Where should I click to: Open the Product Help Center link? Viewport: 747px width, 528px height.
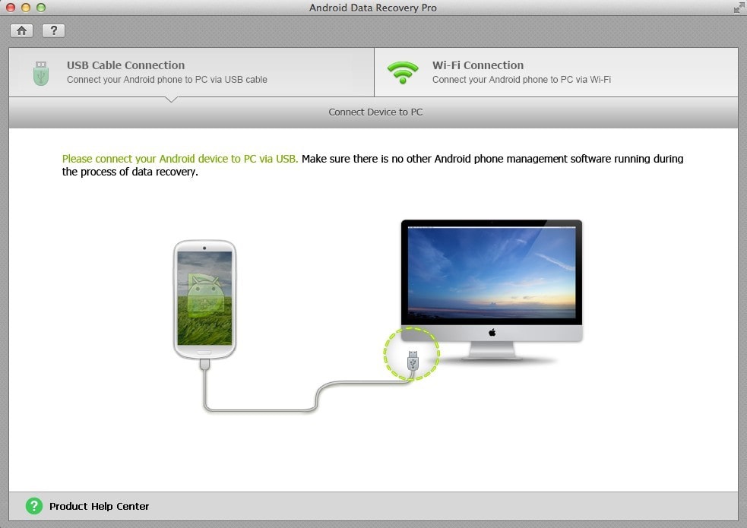click(99, 506)
